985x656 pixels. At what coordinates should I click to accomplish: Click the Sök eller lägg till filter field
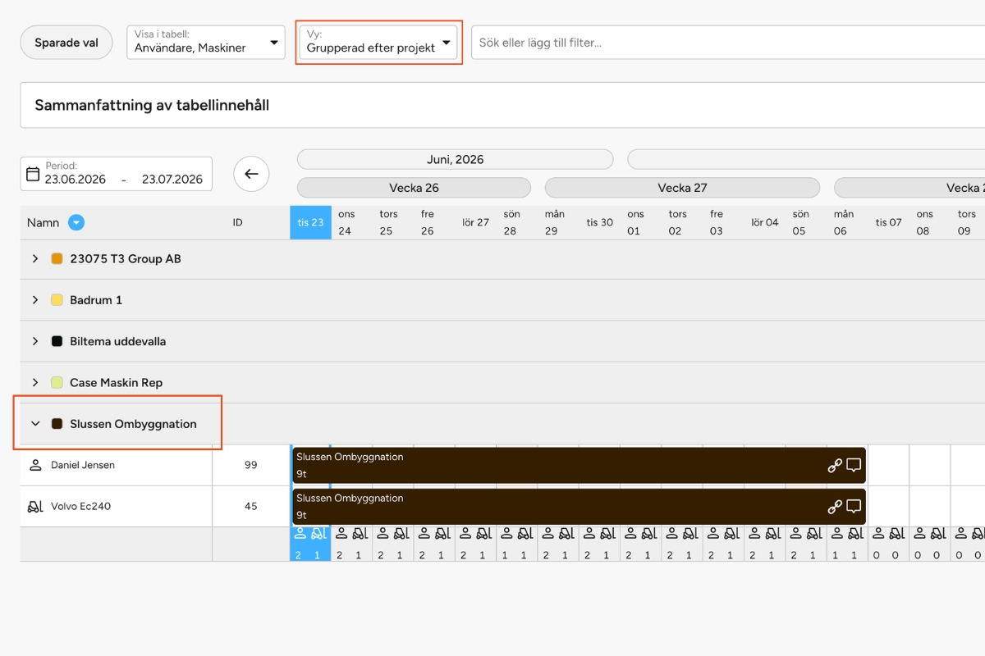point(728,43)
